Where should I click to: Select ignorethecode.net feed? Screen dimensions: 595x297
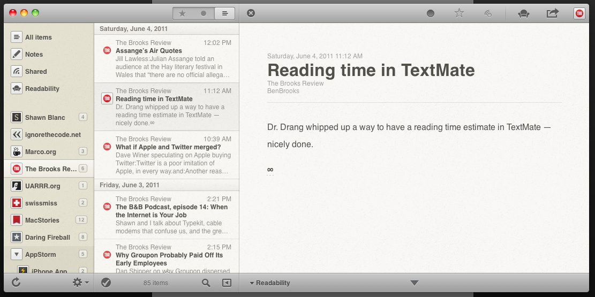(49, 134)
